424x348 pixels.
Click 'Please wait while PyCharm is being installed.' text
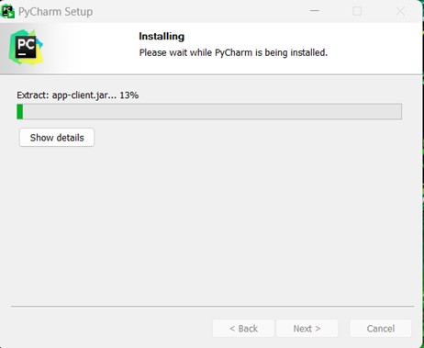(x=233, y=52)
